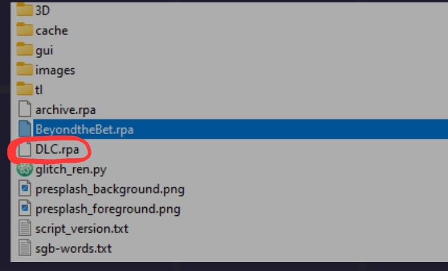Select the archive.rpa file name
The height and width of the screenshot is (271, 448).
click(65, 110)
